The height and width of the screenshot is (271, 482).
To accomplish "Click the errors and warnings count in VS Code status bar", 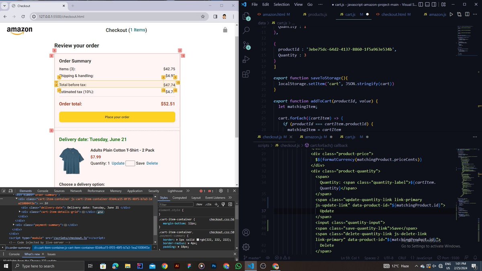I will pyautogui.click(x=282, y=258).
